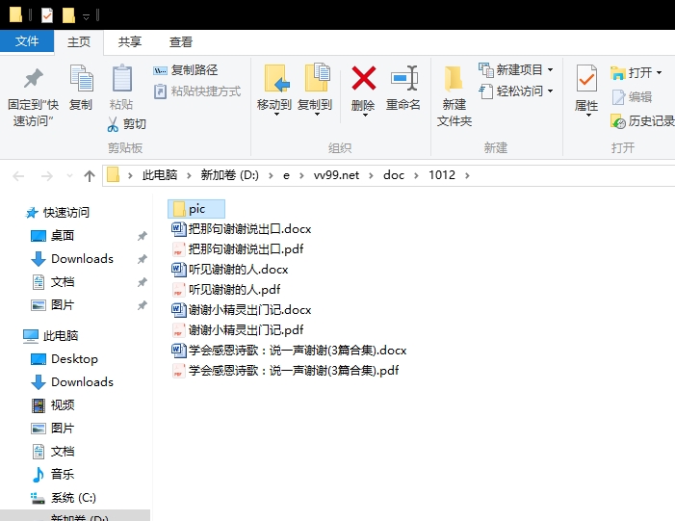Image resolution: width=675 pixels, height=521 pixels.
Task: Expand the Easy access dropdown
Action: pos(550,91)
